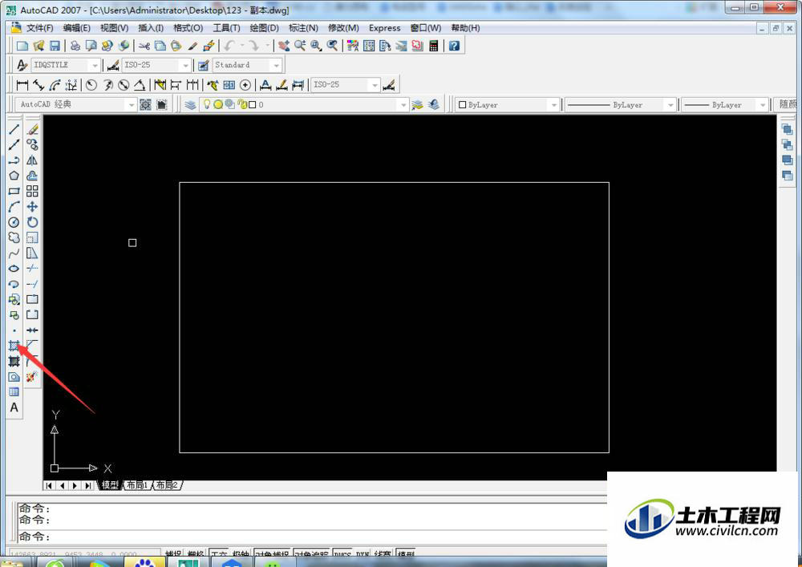Select the Rectangle draw tool
The width and height of the screenshot is (802, 567).
click(x=14, y=191)
